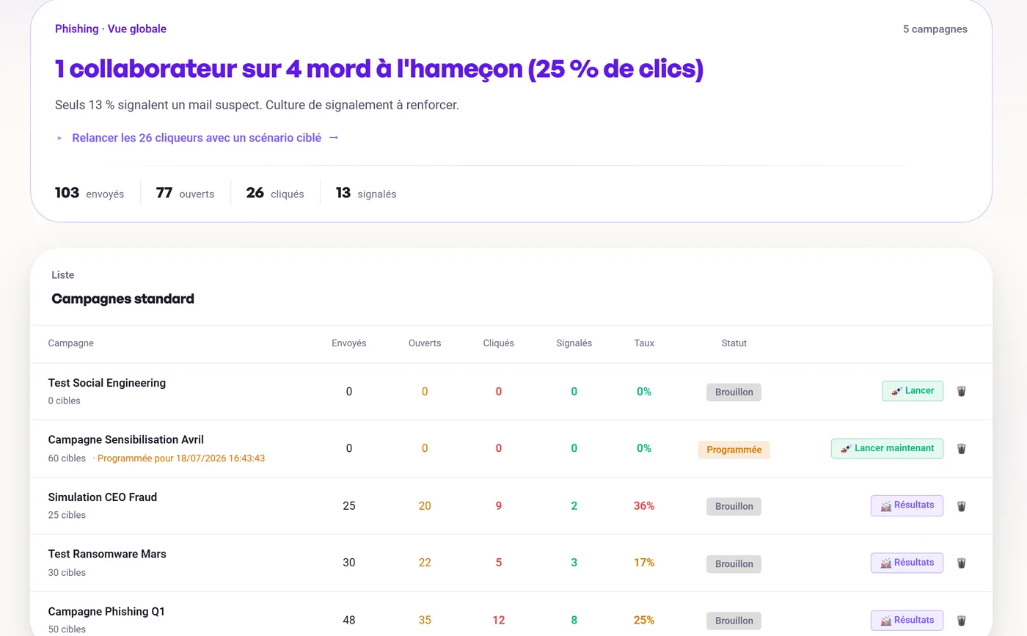Click Simulation CEO Fraud campaign title
Viewport: 1027px width, 636px height.
[103, 497]
